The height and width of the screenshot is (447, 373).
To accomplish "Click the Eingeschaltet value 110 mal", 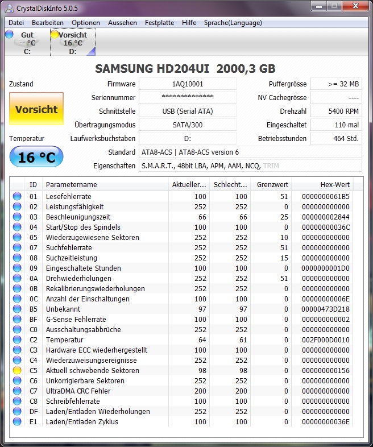I will coord(335,125).
